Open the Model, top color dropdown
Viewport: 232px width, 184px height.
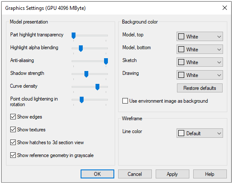point(200,36)
